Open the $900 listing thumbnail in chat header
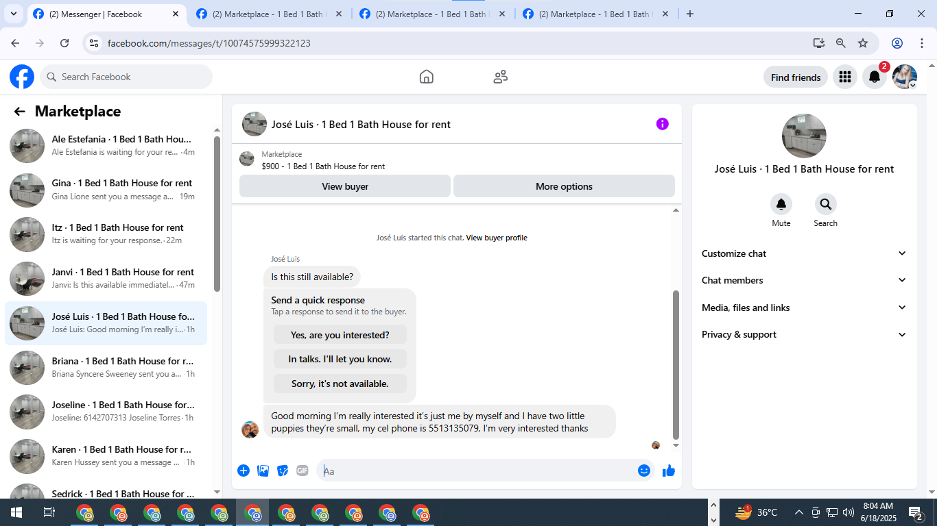937x526 pixels. [247, 160]
